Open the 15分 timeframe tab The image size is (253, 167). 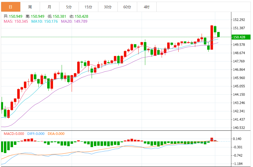pos(88,7)
